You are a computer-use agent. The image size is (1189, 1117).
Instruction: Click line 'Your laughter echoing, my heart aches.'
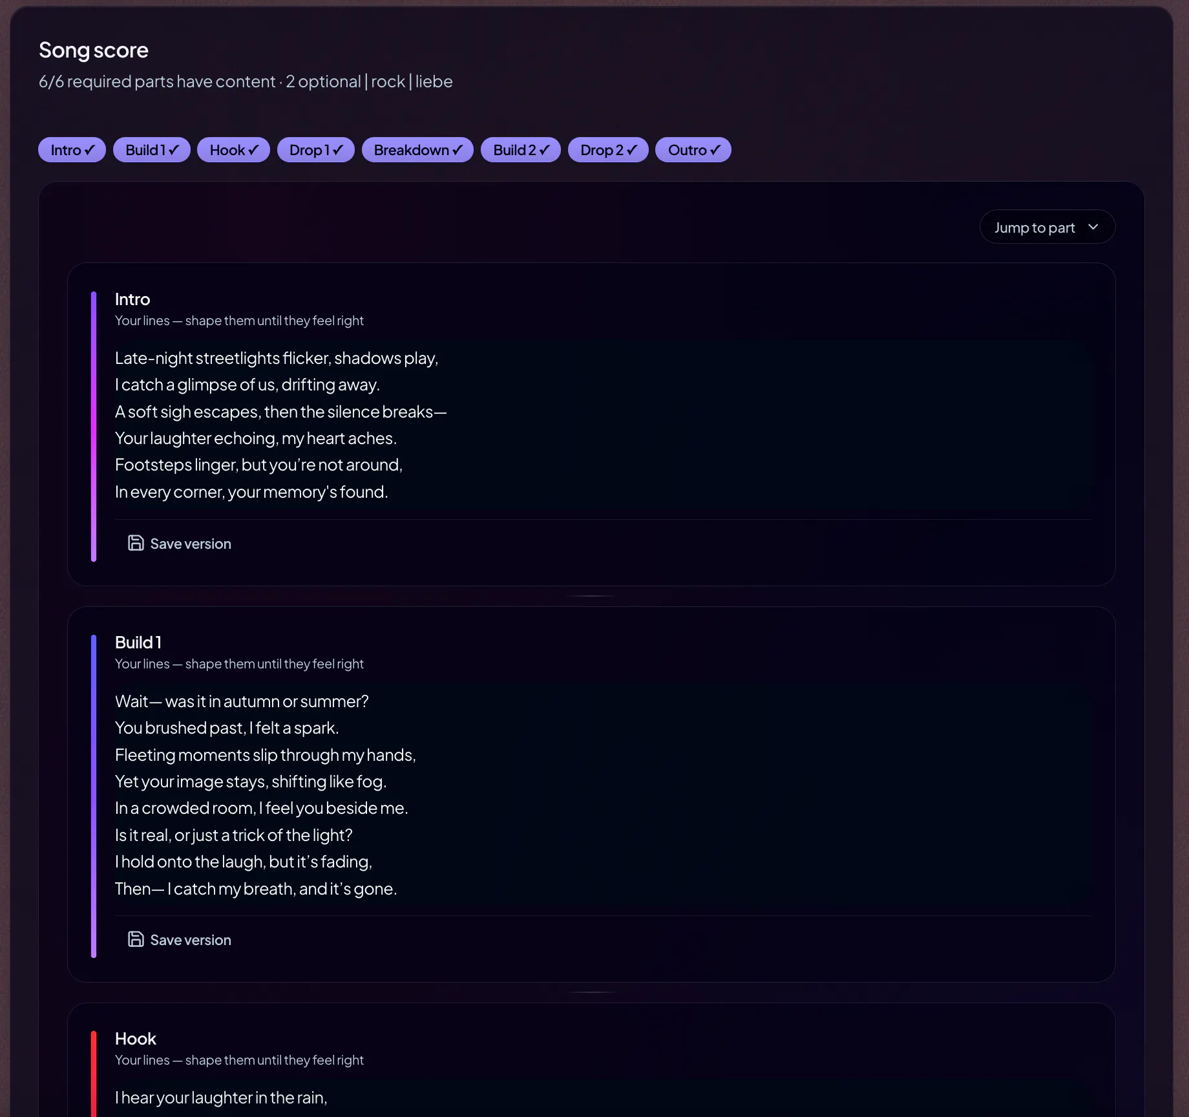(256, 438)
